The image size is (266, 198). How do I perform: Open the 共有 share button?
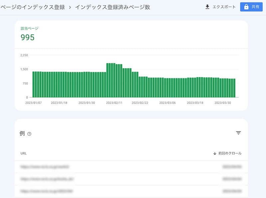(251, 7)
